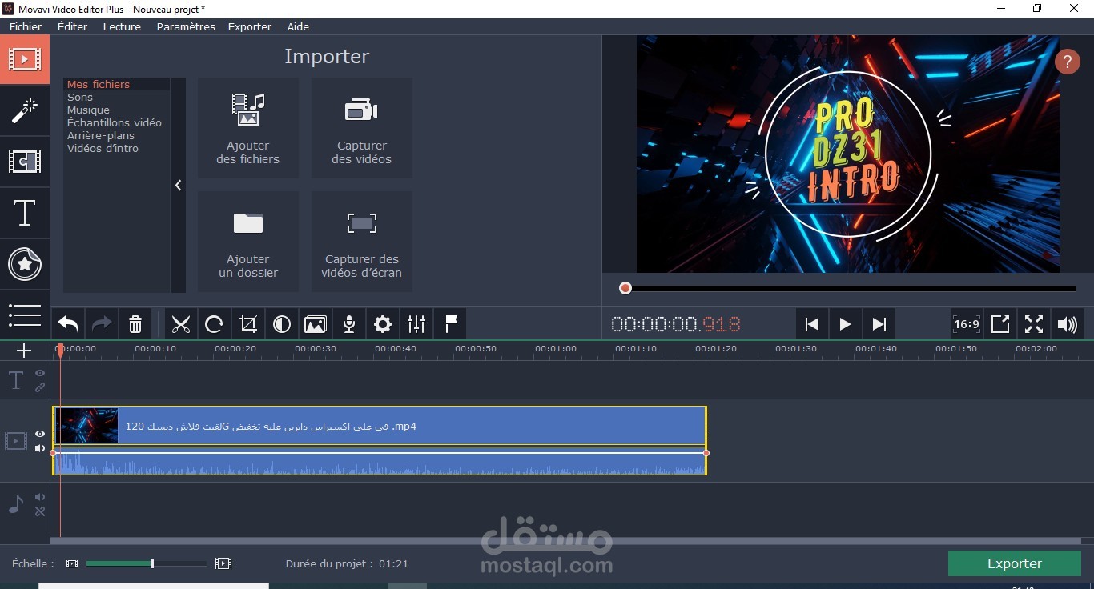Select the Crop tool
The height and width of the screenshot is (589, 1094).
coord(248,324)
